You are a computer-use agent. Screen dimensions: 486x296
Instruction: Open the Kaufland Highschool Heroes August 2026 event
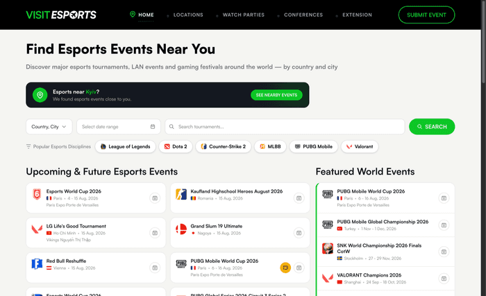(x=237, y=191)
